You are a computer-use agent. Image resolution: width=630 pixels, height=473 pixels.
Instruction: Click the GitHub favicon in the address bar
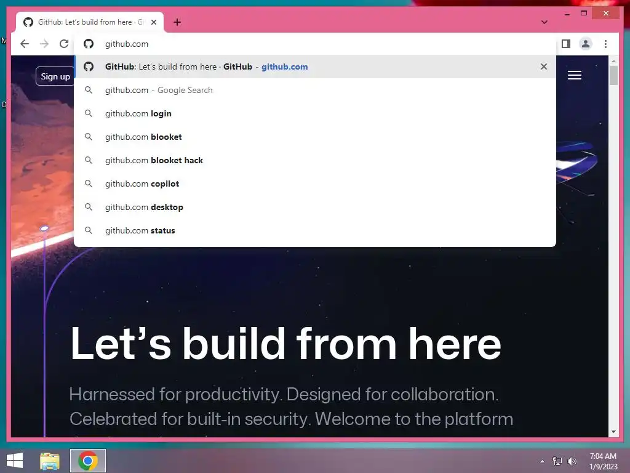89,44
